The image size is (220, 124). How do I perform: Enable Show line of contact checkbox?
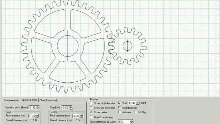pos(91,108)
